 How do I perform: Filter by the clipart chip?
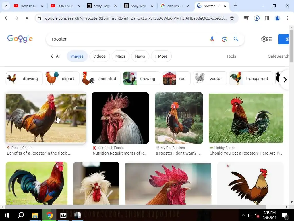tap(62, 78)
